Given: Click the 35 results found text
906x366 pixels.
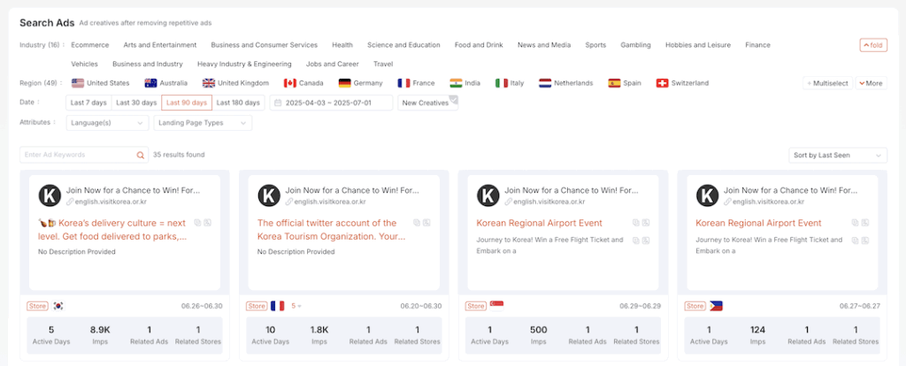Looking at the screenshot, I should pyautogui.click(x=179, y=155).
